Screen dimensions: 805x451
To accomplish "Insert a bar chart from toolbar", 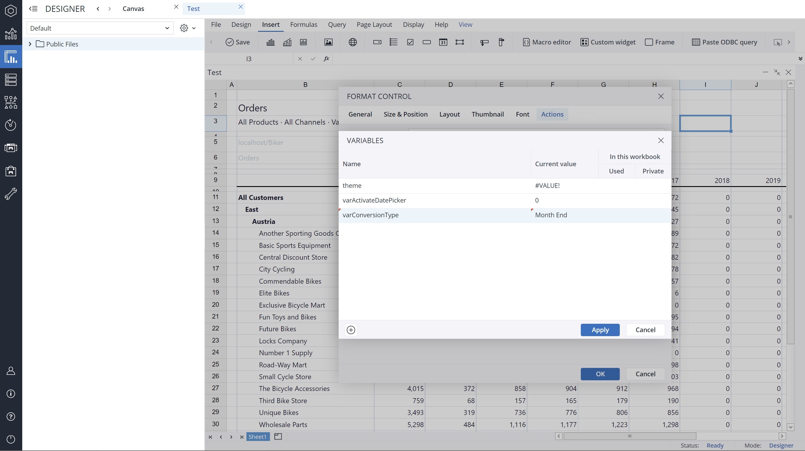I will 271,42.
